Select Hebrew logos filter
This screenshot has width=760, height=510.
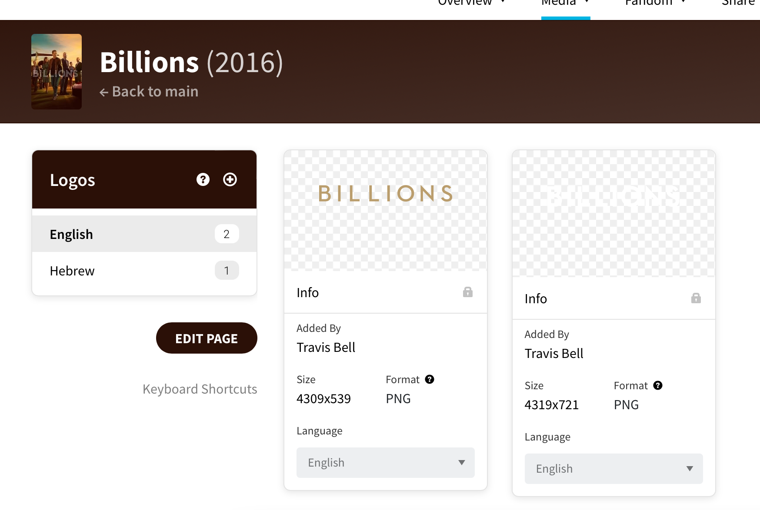click(x=144, y=271)
